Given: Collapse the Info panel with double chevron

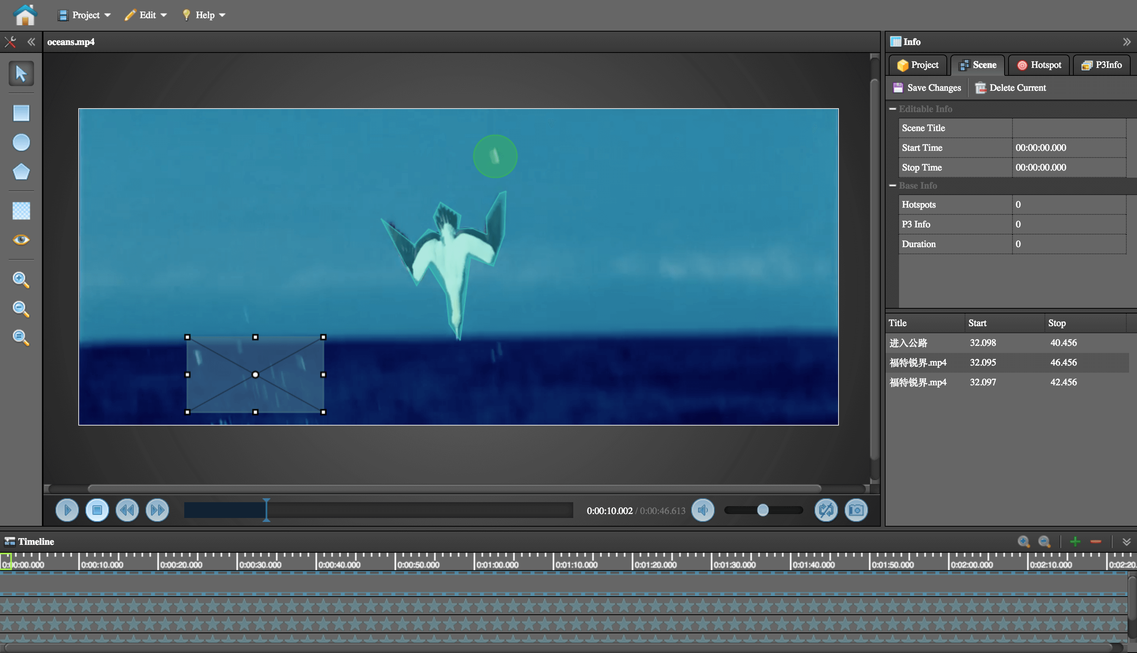Looking at the screenshot, I should click(1126, 42).
